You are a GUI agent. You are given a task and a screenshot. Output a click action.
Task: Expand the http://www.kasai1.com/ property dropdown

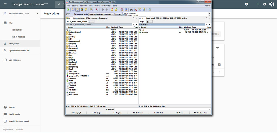tap(38, 14)
